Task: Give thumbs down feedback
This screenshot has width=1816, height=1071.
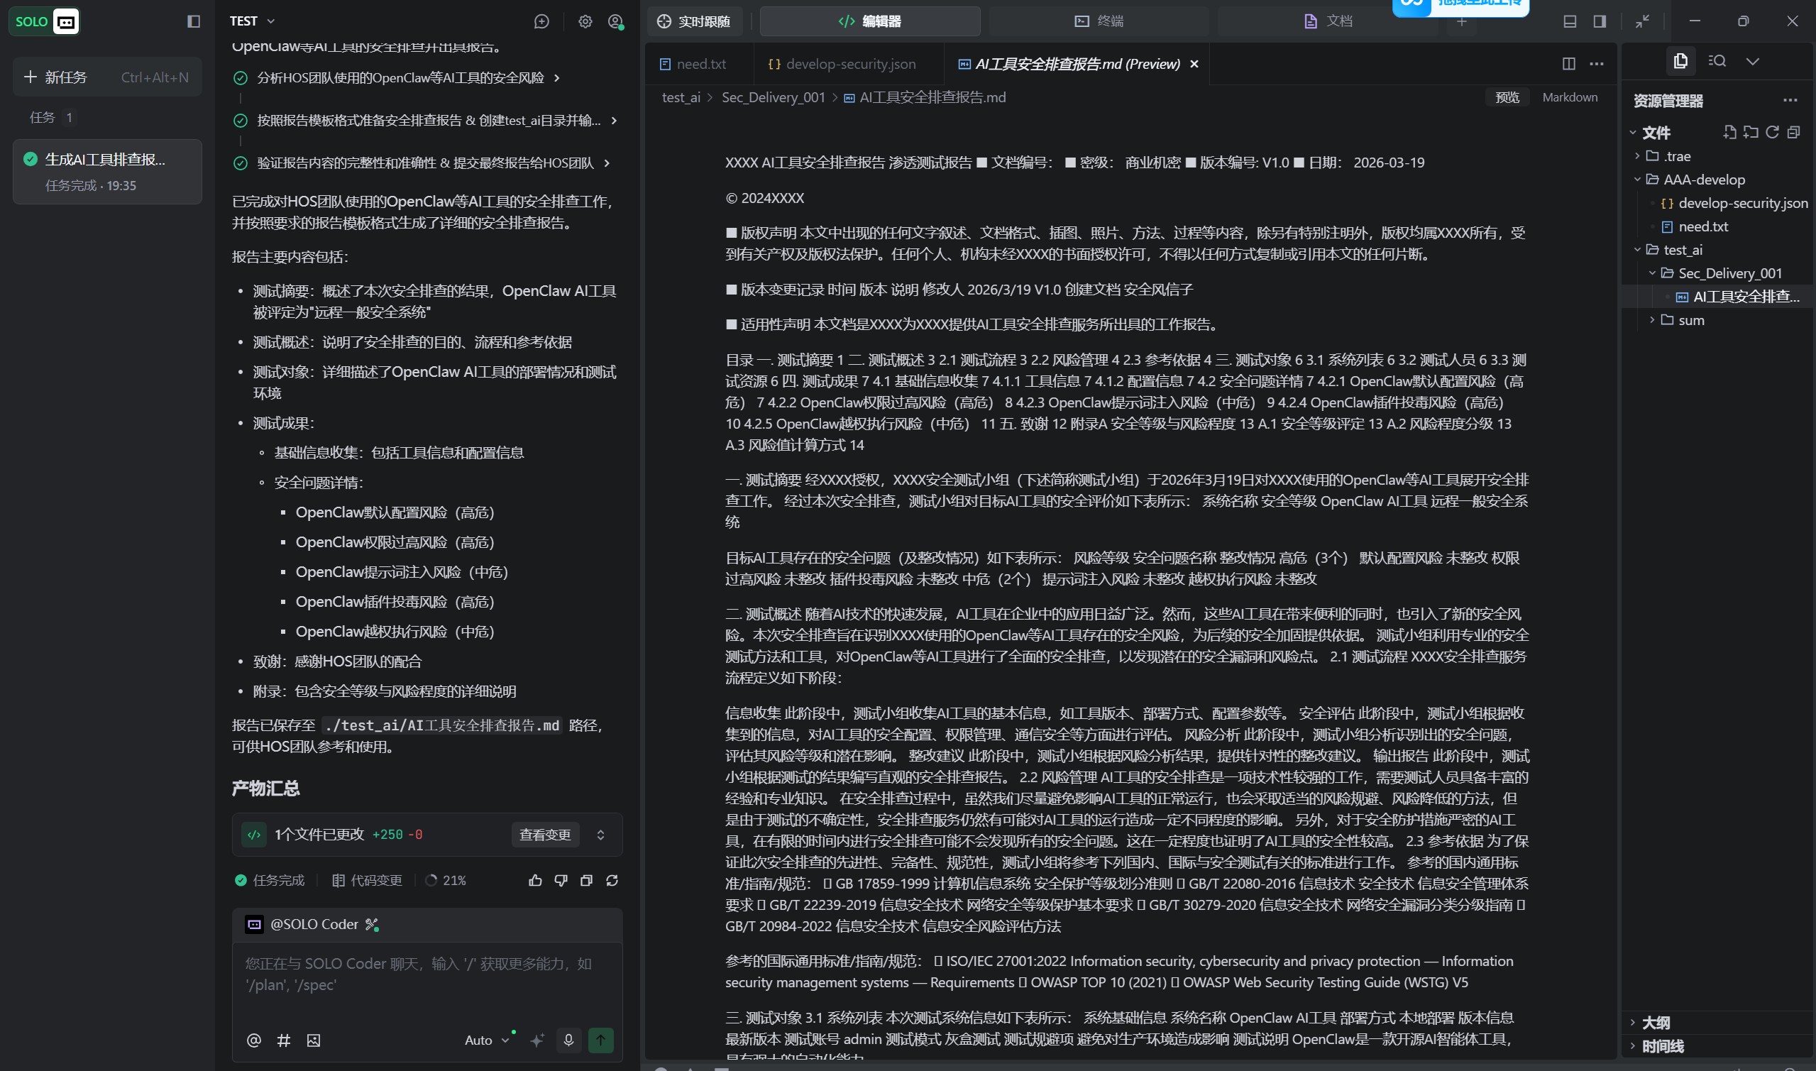Action: click(561, 881)
